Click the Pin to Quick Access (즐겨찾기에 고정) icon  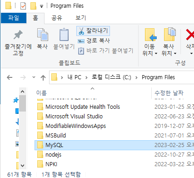18,35
